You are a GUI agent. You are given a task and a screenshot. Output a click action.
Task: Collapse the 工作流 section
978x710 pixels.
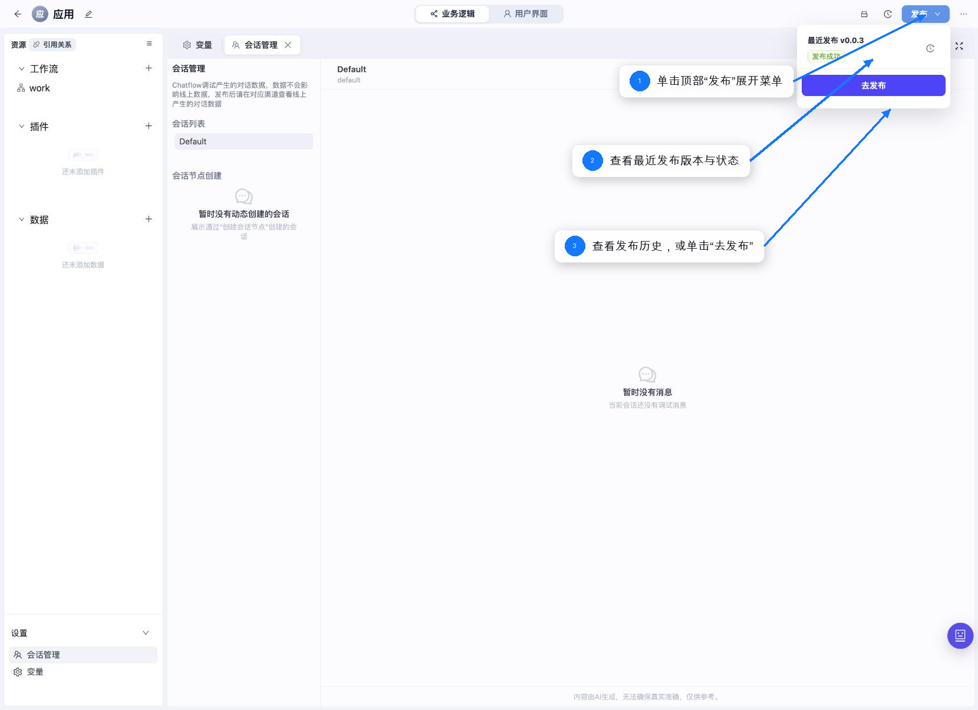tap(22, 69)
